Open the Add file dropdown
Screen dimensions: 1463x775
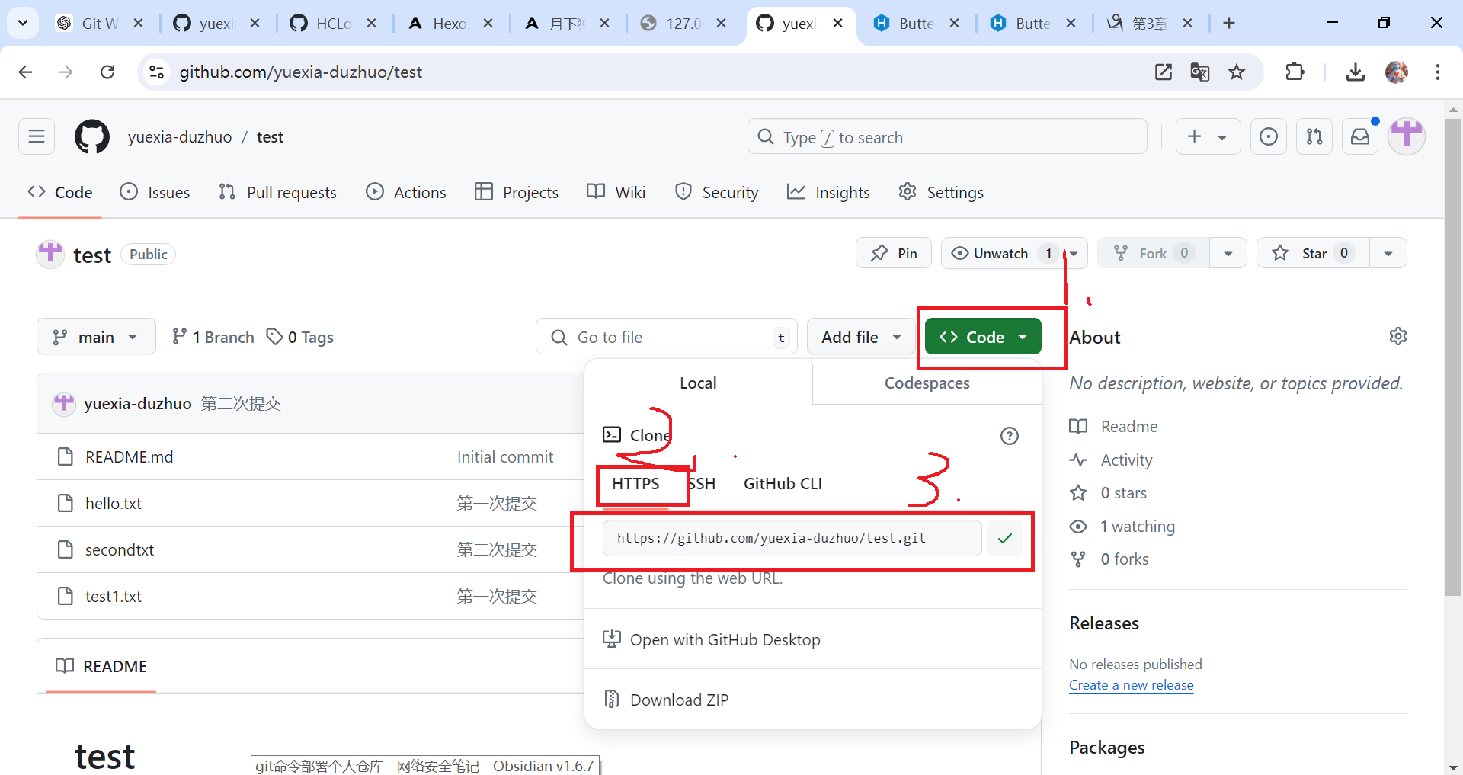(x=861, y=336)
